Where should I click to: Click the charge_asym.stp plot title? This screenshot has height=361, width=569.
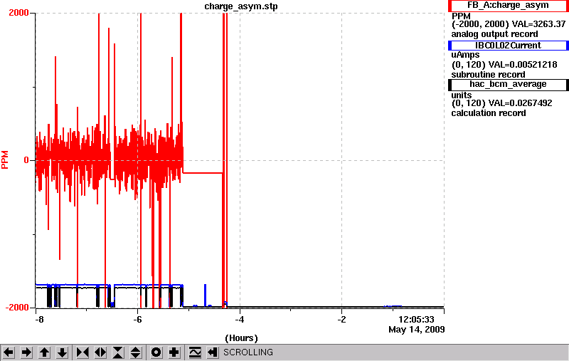[x=241, y=6]
